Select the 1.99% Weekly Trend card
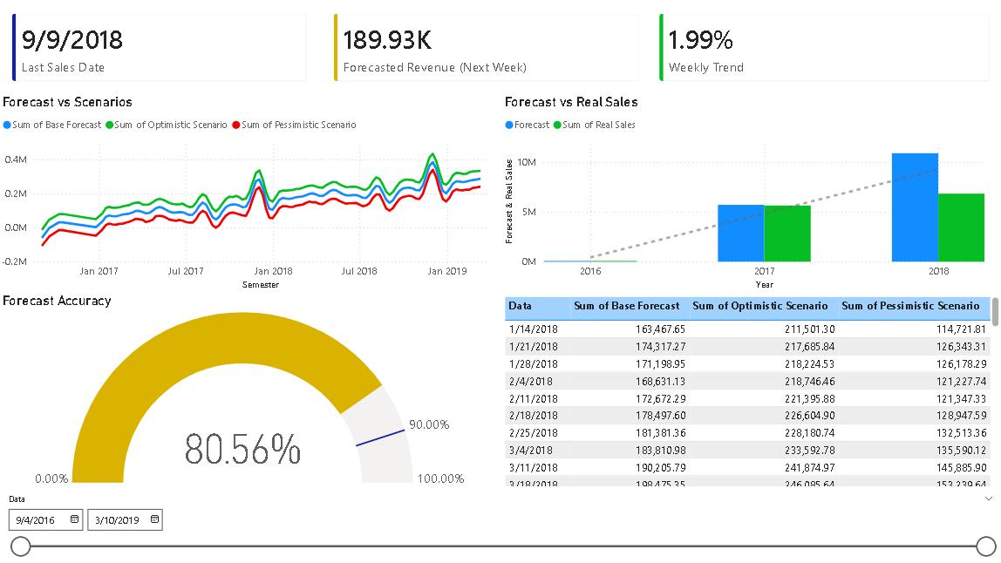1001x563 pixels. point(820,42)
